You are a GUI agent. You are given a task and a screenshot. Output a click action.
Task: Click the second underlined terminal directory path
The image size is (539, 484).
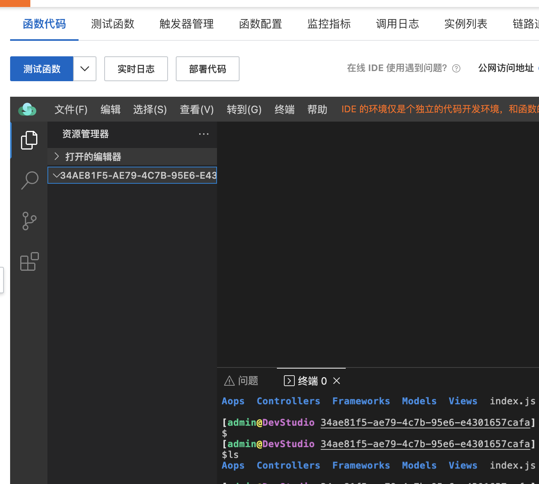pos(425,444)
